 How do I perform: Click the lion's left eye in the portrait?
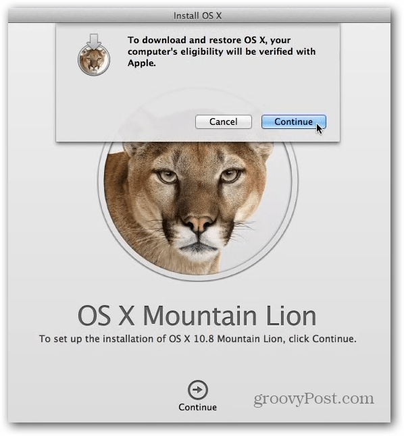coord(168,176)
